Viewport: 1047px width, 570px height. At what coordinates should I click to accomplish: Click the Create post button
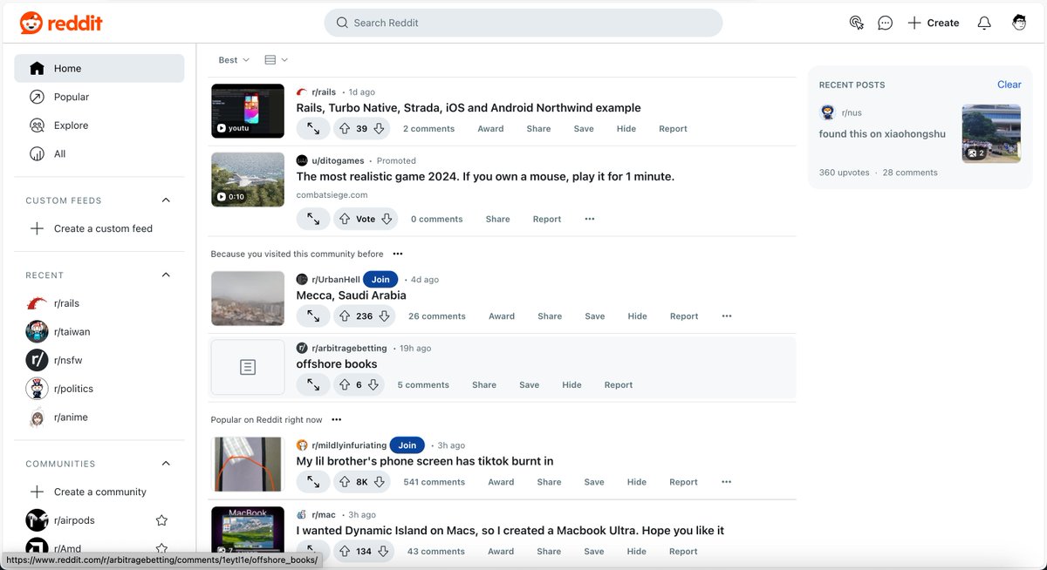933,23
